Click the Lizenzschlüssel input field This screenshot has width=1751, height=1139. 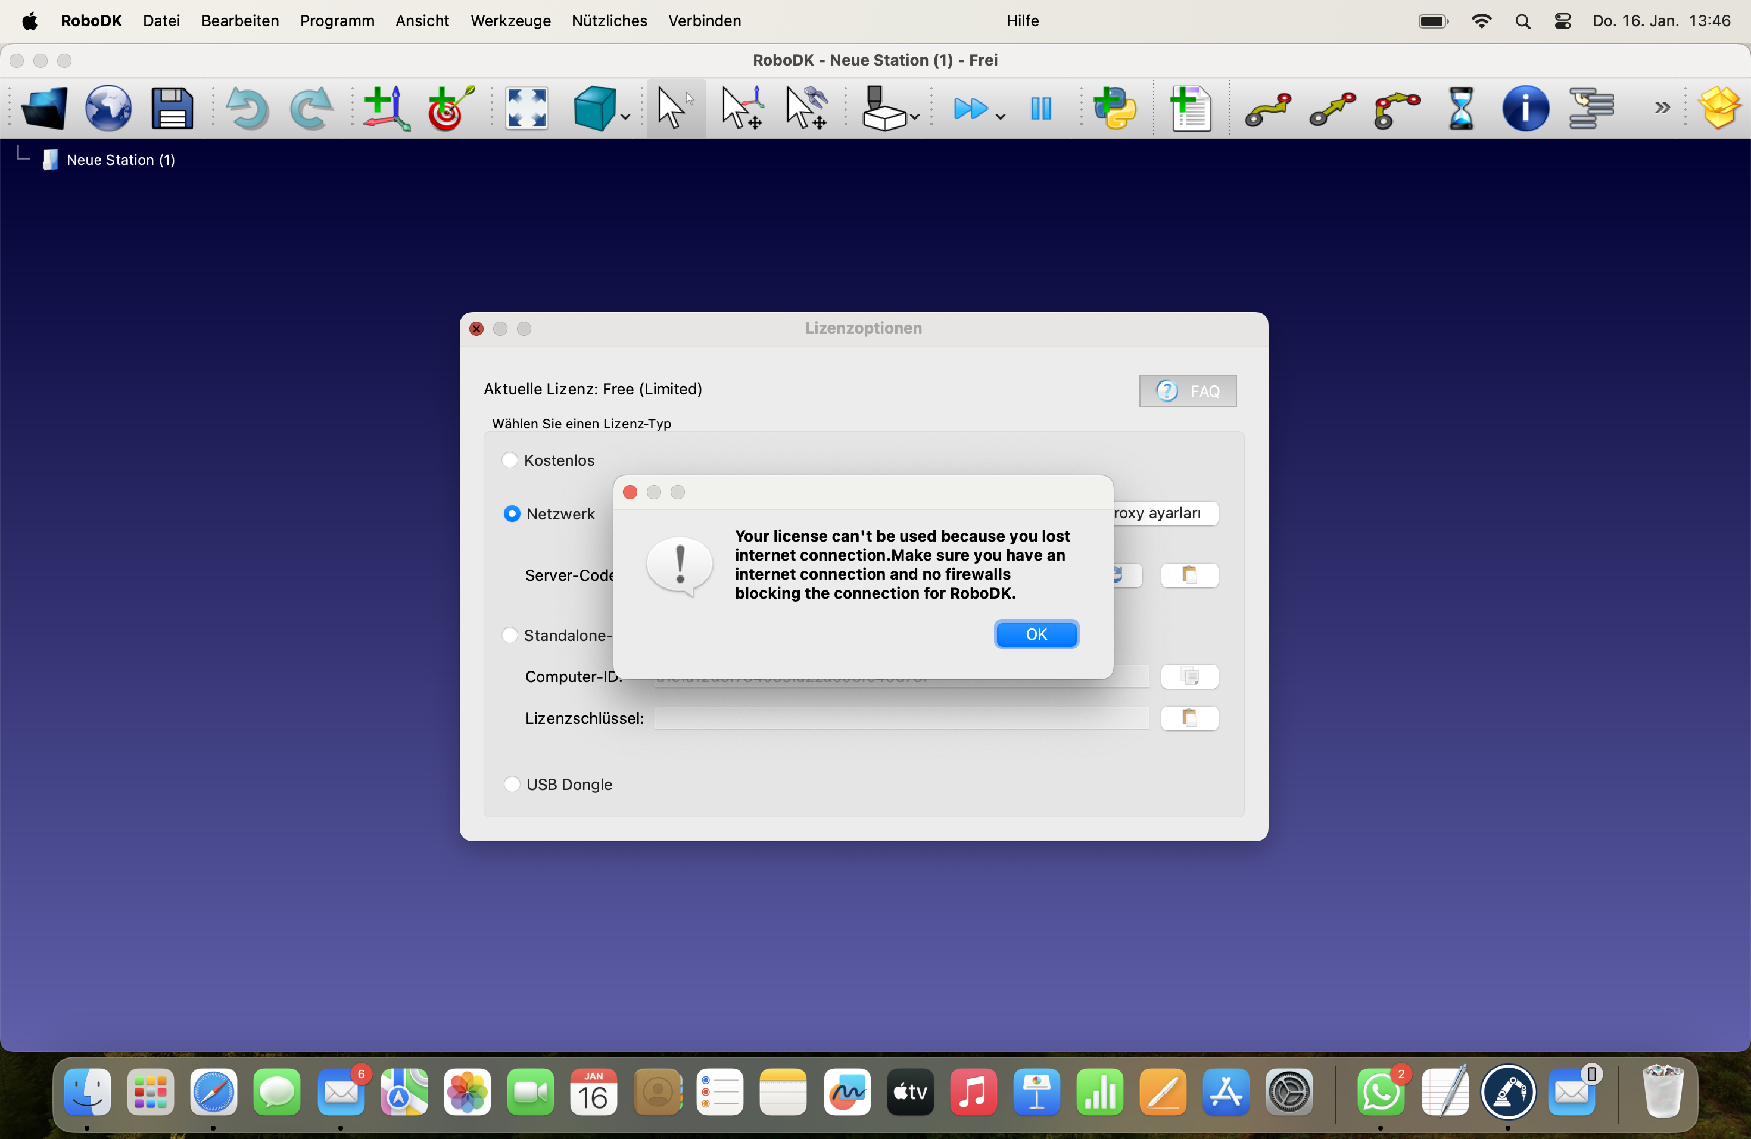click(902, 718)
